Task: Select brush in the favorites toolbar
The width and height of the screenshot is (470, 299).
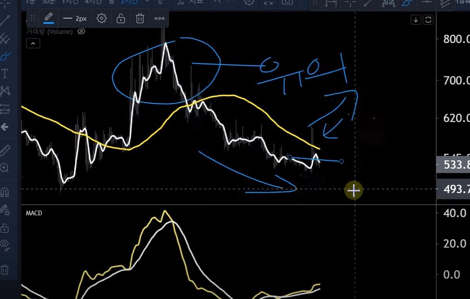Action: coord(407,3)
